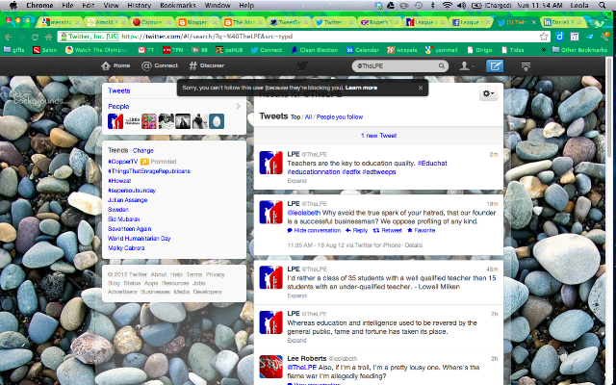
Task: Open the Chrome wrench menu icon
Action: click(x=605, y=37)
